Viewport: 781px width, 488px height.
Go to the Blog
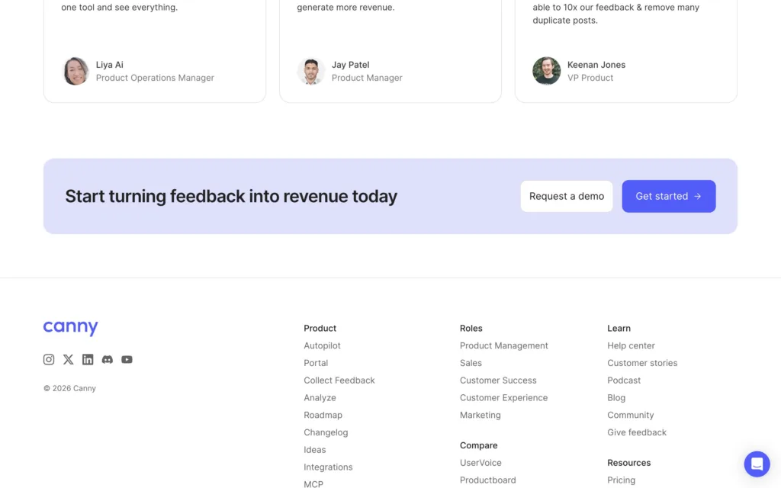[x=616, y=398]
